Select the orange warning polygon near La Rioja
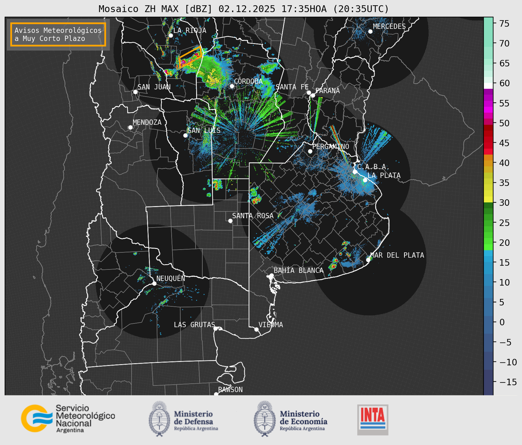The image size is (522, 445). [x=190, y=57]
